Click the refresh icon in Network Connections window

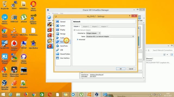[149, 50]
